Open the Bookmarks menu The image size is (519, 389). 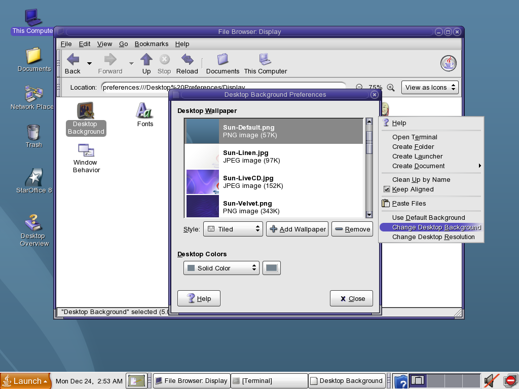tap(151, 44)
